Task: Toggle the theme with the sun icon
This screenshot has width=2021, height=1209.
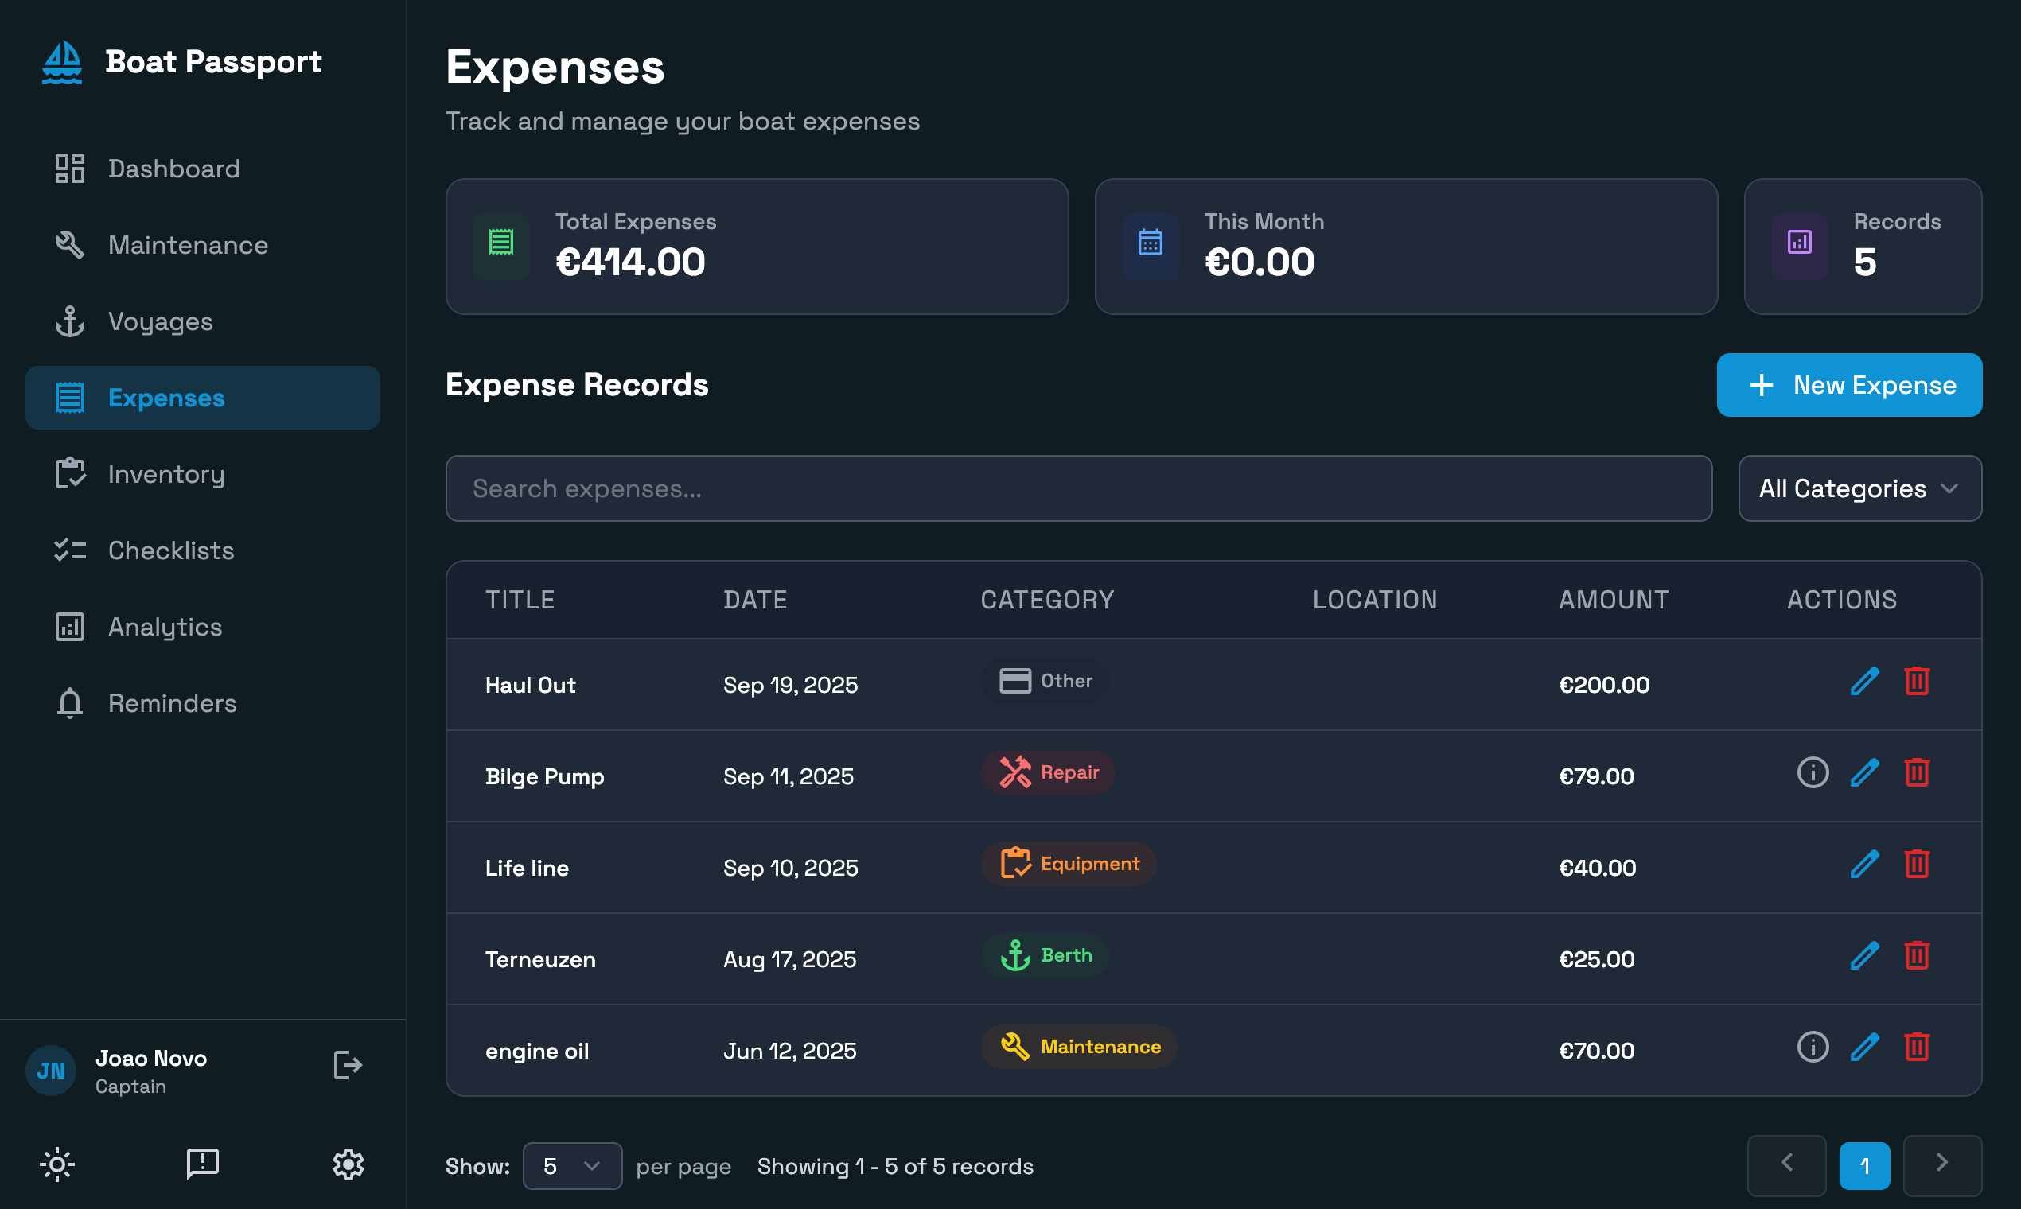Action: click(x=58, y=1164)
